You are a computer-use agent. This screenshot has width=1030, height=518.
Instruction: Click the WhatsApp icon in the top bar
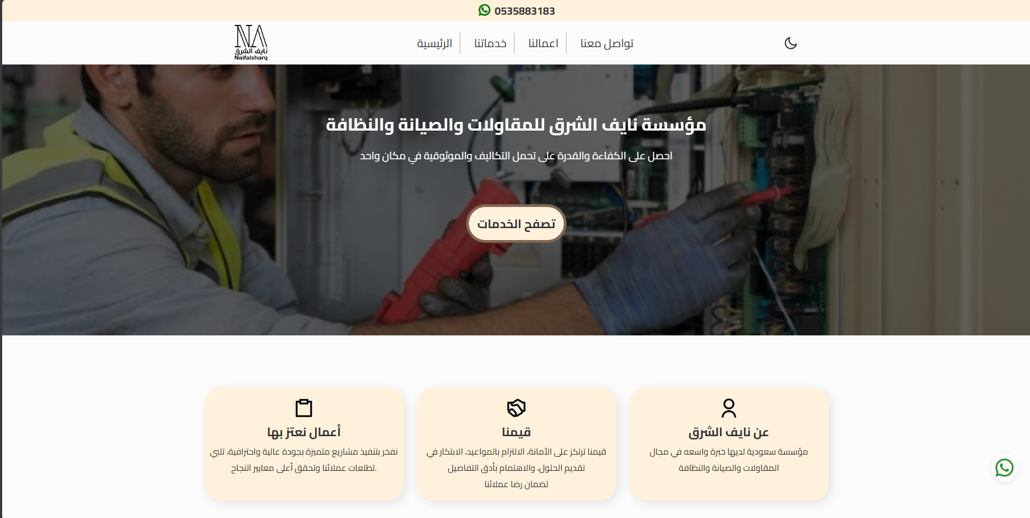click(484, 10)
